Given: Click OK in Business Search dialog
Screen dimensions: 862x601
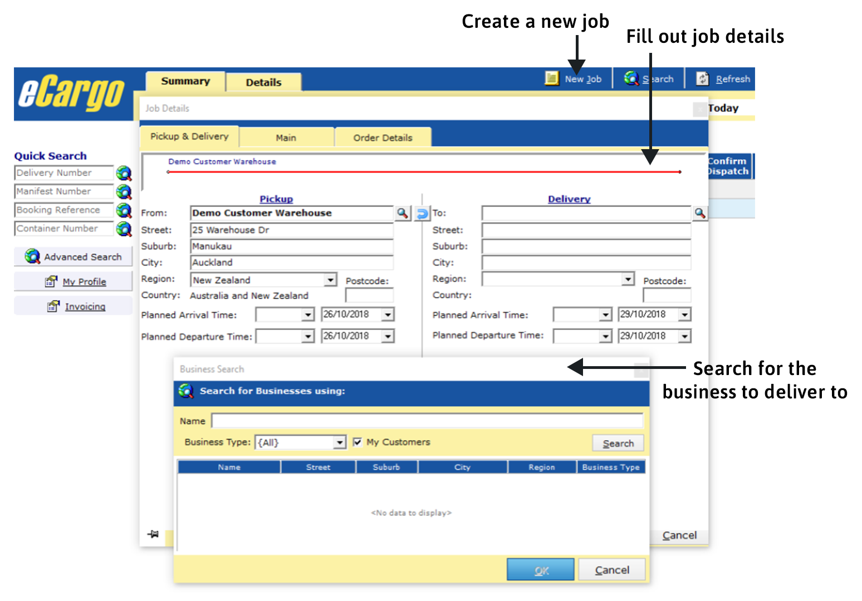Looking at the screenshot, I should click(x=541, y=570).
